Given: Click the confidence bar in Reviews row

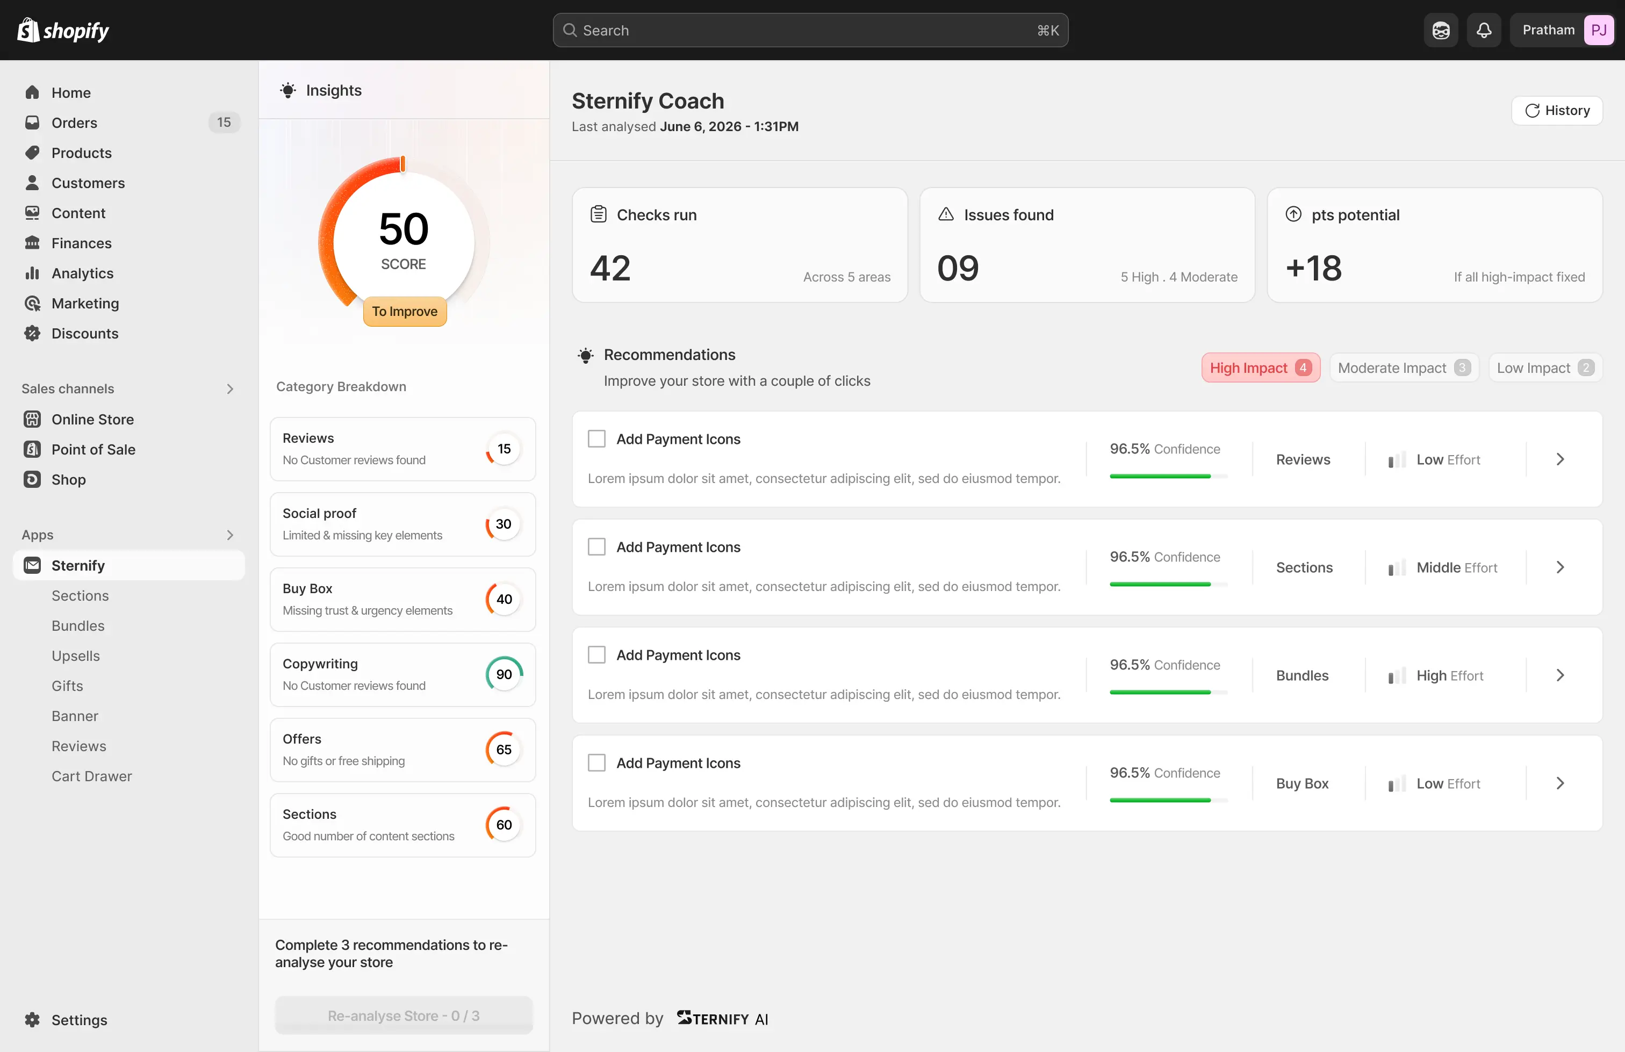Looking at the screenshot, I should tap(1168, 476).
